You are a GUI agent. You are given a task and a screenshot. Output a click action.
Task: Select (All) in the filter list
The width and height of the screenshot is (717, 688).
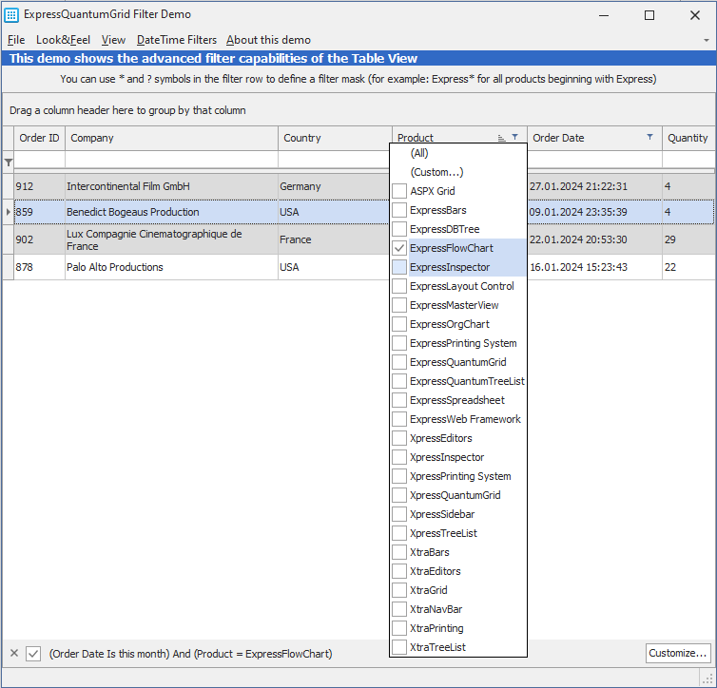click(419, 153)
